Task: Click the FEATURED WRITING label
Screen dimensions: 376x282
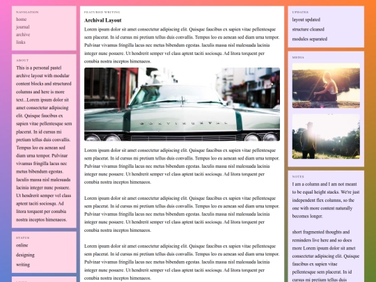Action: pos(102,12)
